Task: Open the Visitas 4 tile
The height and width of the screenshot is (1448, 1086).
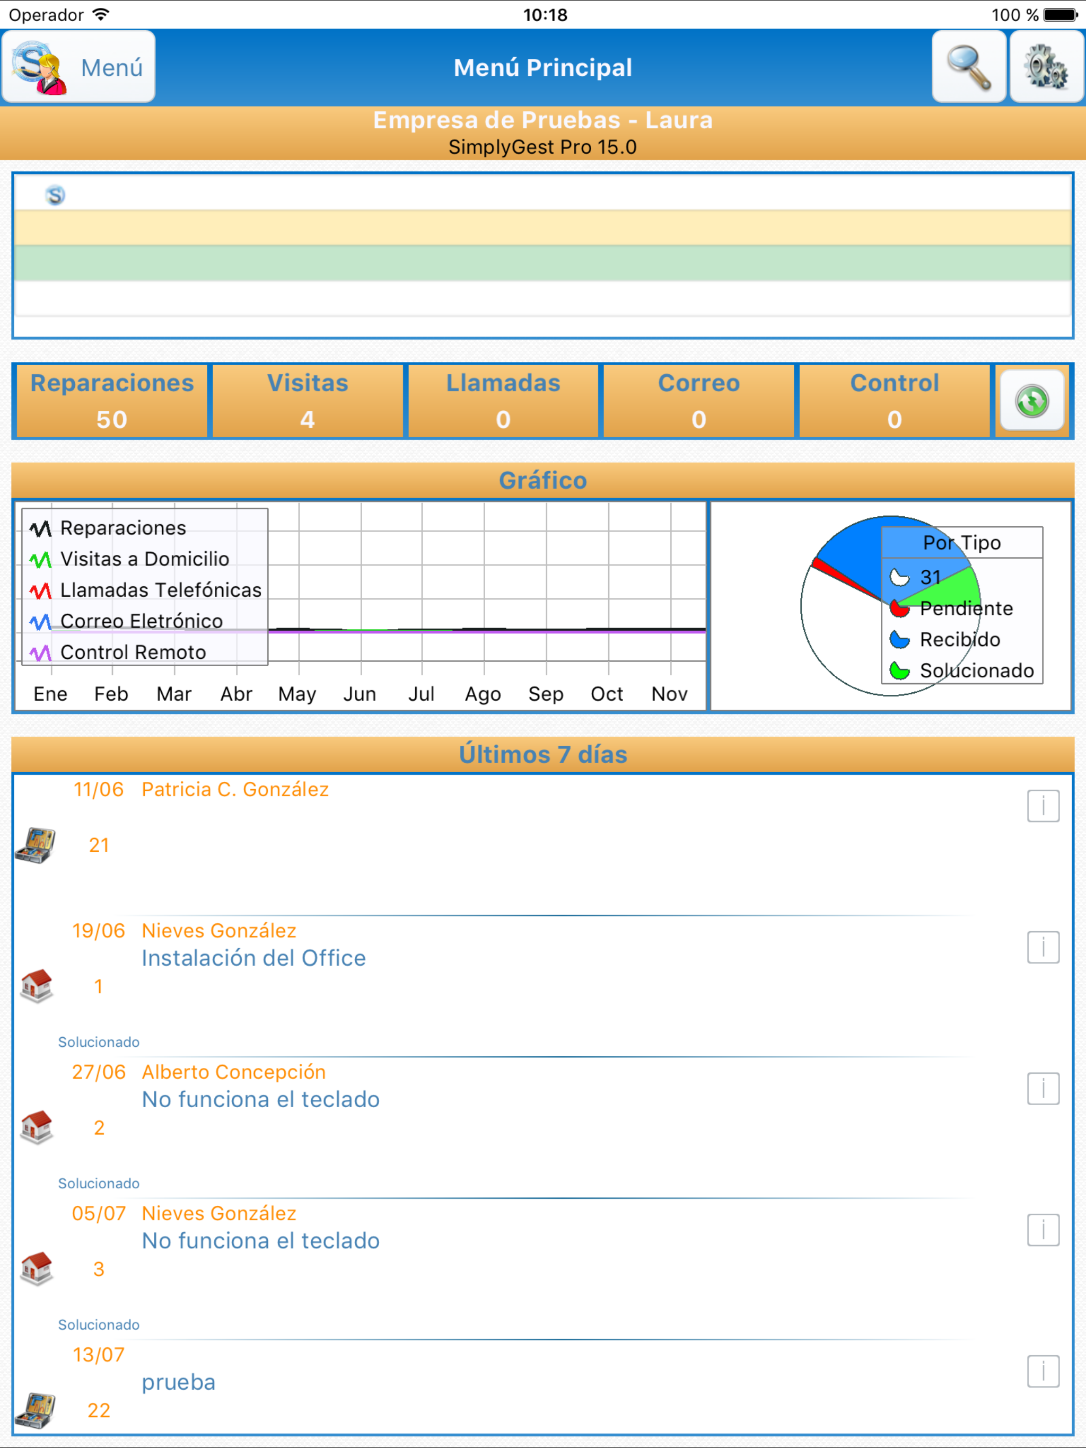Action: coord(307,401)
